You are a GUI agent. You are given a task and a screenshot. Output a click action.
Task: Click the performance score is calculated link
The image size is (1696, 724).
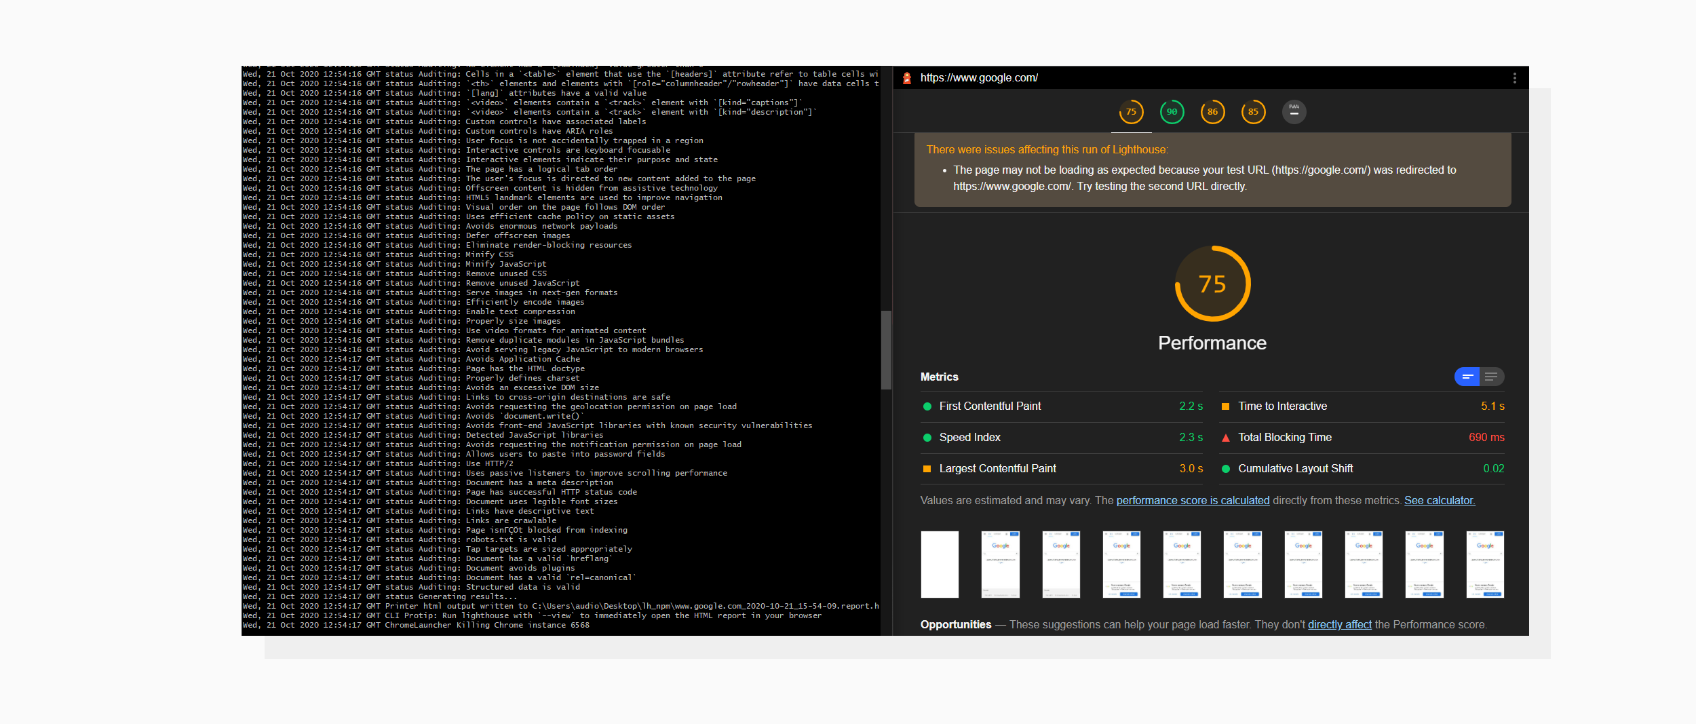click(x=1193, y=500)
